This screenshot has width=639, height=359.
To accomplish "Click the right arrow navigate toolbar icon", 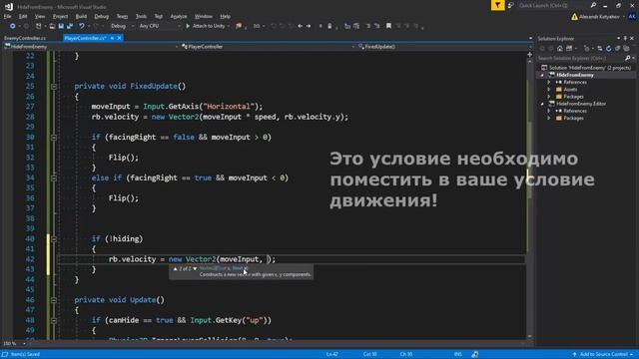I will pos(309,26).
